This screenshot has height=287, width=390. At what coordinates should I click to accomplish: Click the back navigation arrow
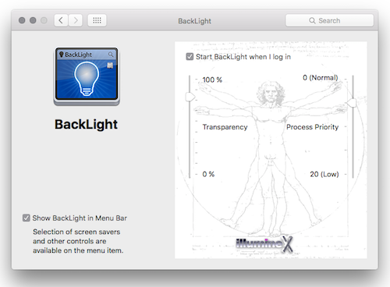tap(61, 20)
